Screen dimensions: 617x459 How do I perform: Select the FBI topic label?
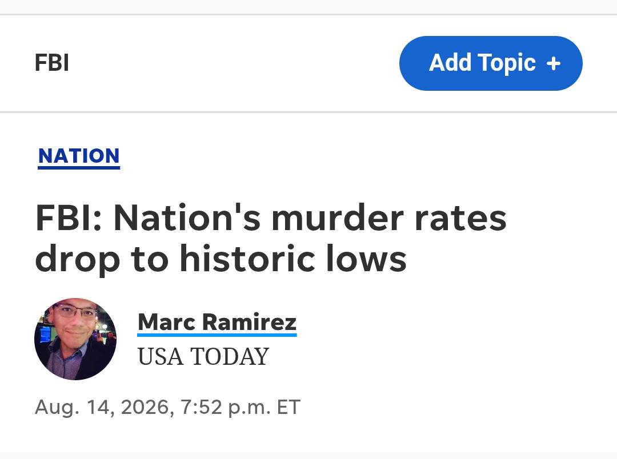tap(52, 63)
